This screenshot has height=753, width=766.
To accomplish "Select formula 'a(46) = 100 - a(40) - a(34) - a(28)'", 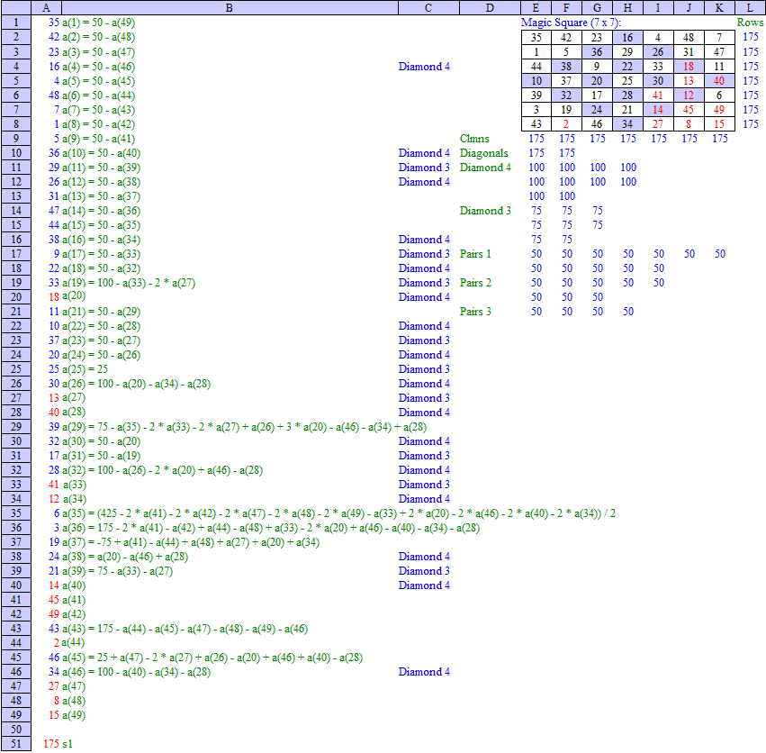I will coord(136,672).
